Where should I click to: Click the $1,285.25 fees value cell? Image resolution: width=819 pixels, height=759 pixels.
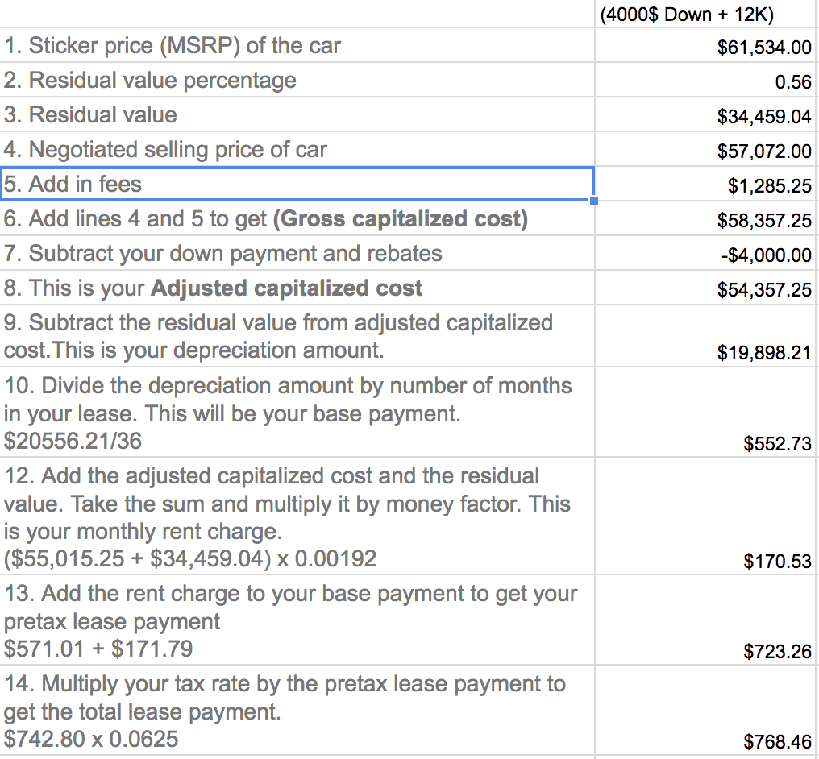click(x=705, y=184)
